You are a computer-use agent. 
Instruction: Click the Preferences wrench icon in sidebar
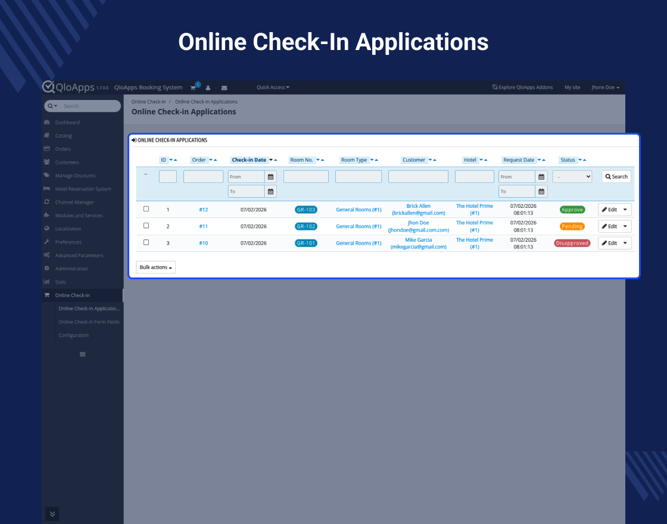[x=47, y=242]
